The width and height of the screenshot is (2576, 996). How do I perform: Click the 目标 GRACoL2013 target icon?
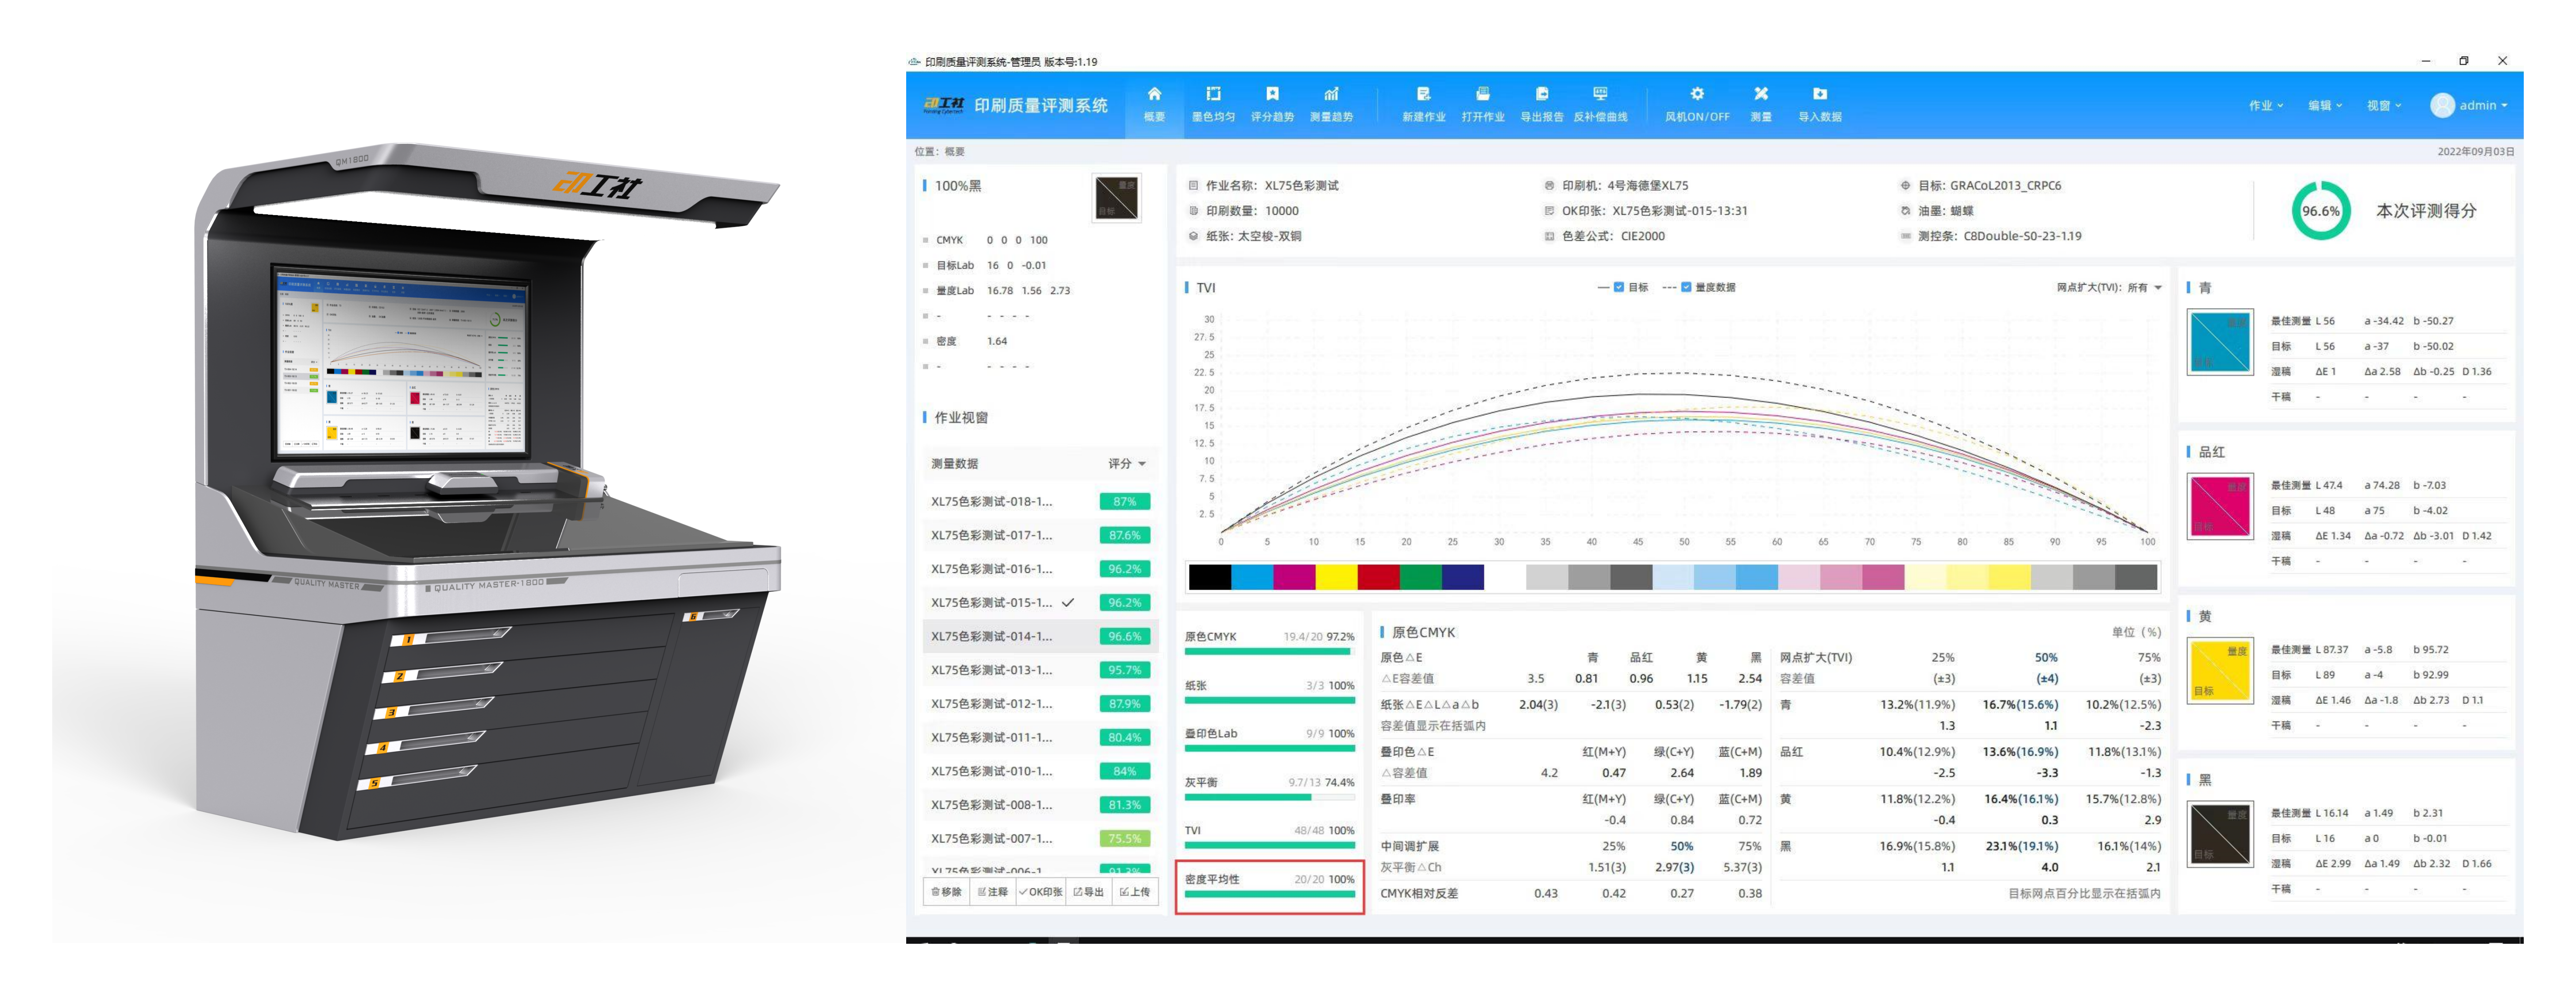click(x=1905, y=186)
